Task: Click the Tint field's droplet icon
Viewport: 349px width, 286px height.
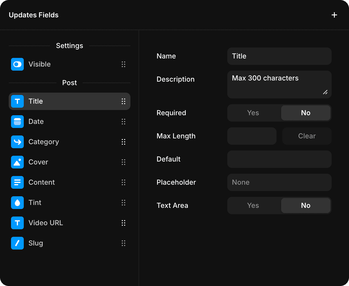Action: point(17,203)
